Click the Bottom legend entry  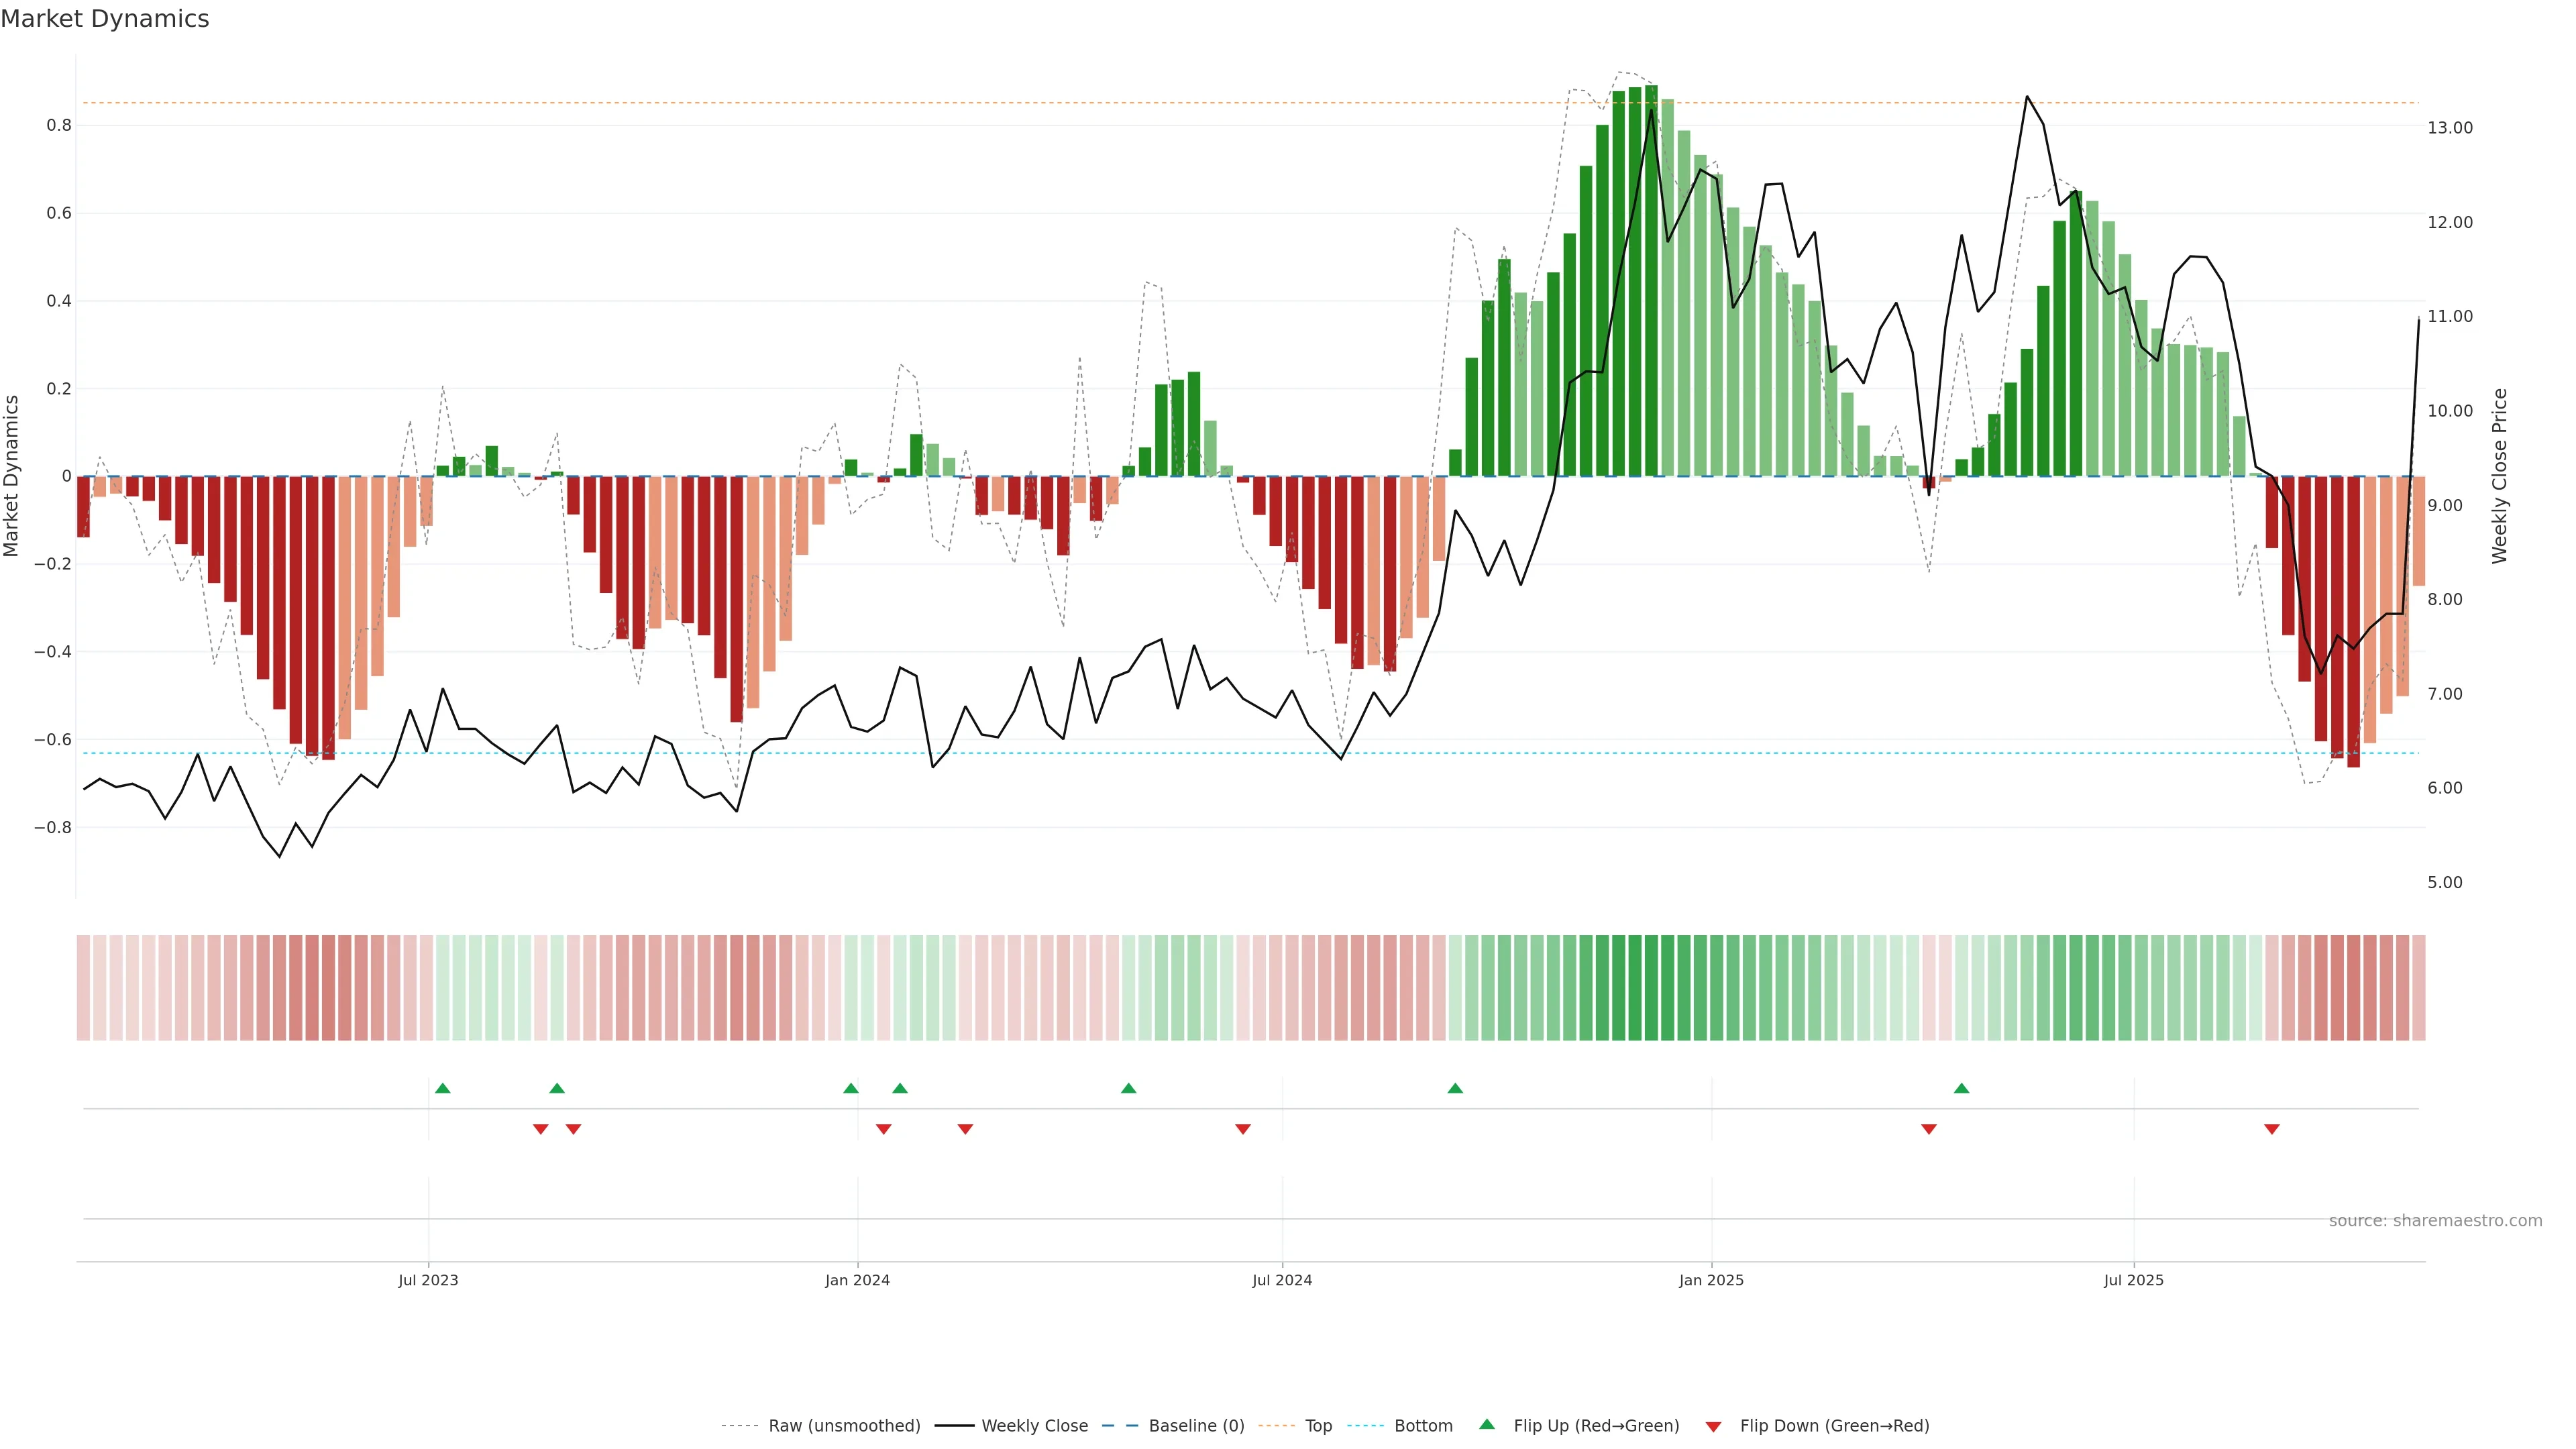point(1422,1426)
